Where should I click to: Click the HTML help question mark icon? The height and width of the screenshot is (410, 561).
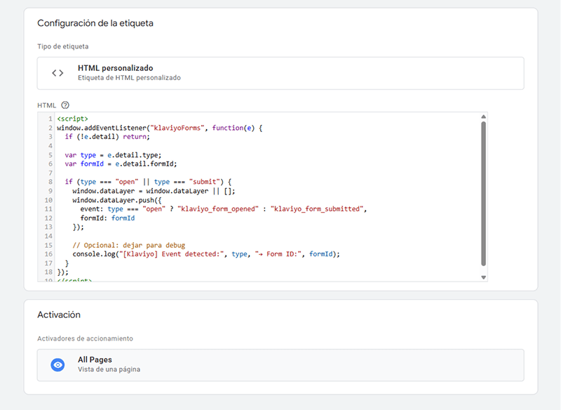[x=65, y=105]
